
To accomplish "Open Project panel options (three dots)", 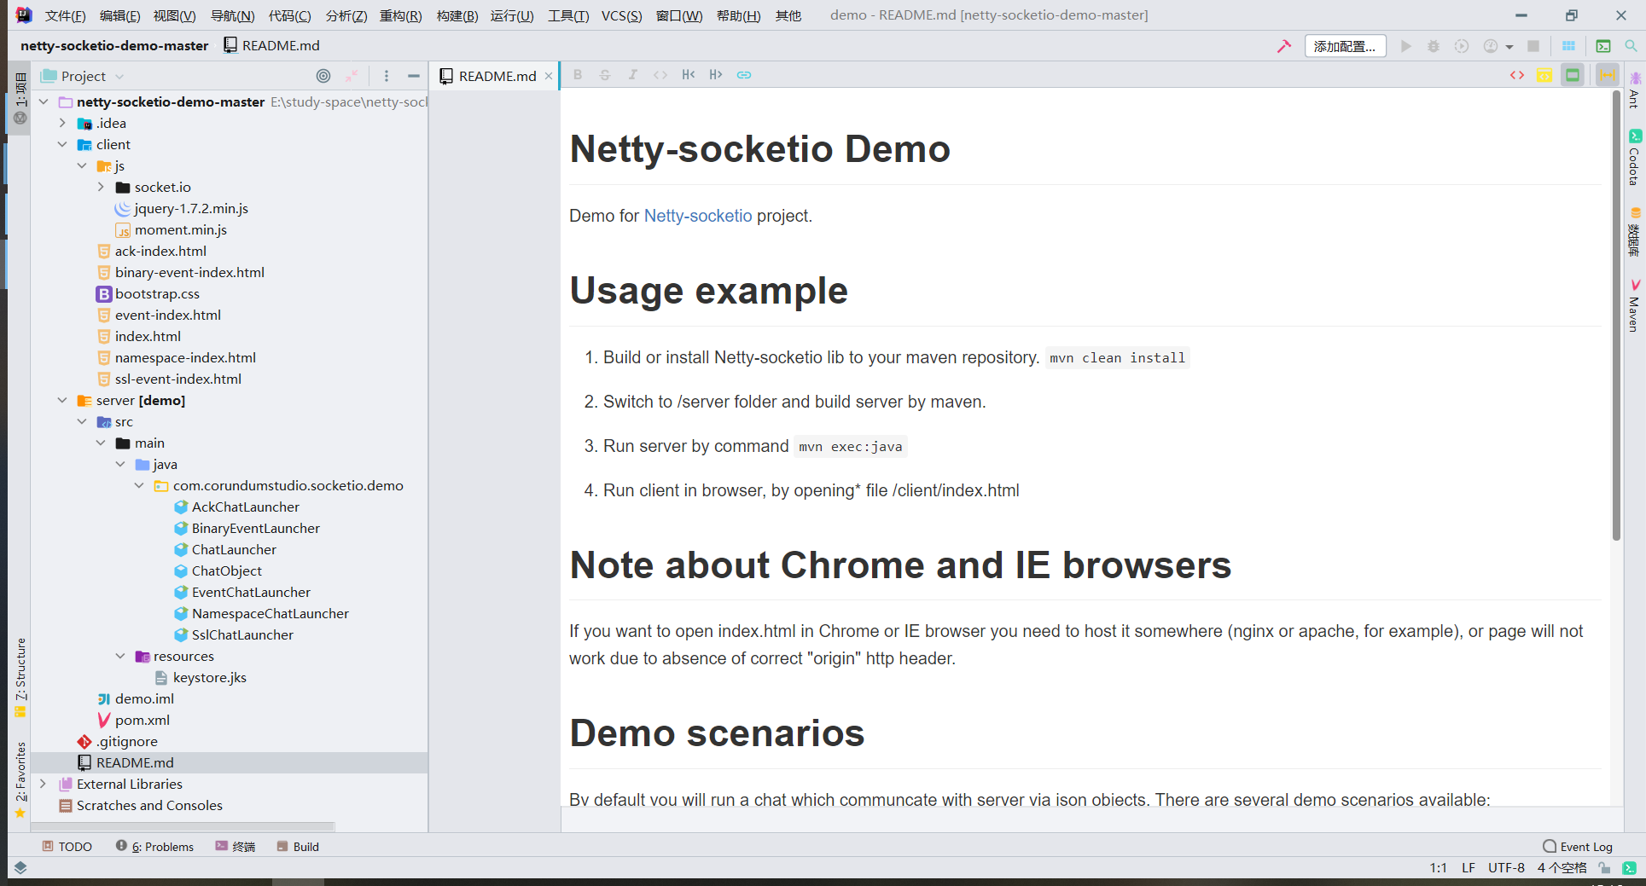I will 387,76.
